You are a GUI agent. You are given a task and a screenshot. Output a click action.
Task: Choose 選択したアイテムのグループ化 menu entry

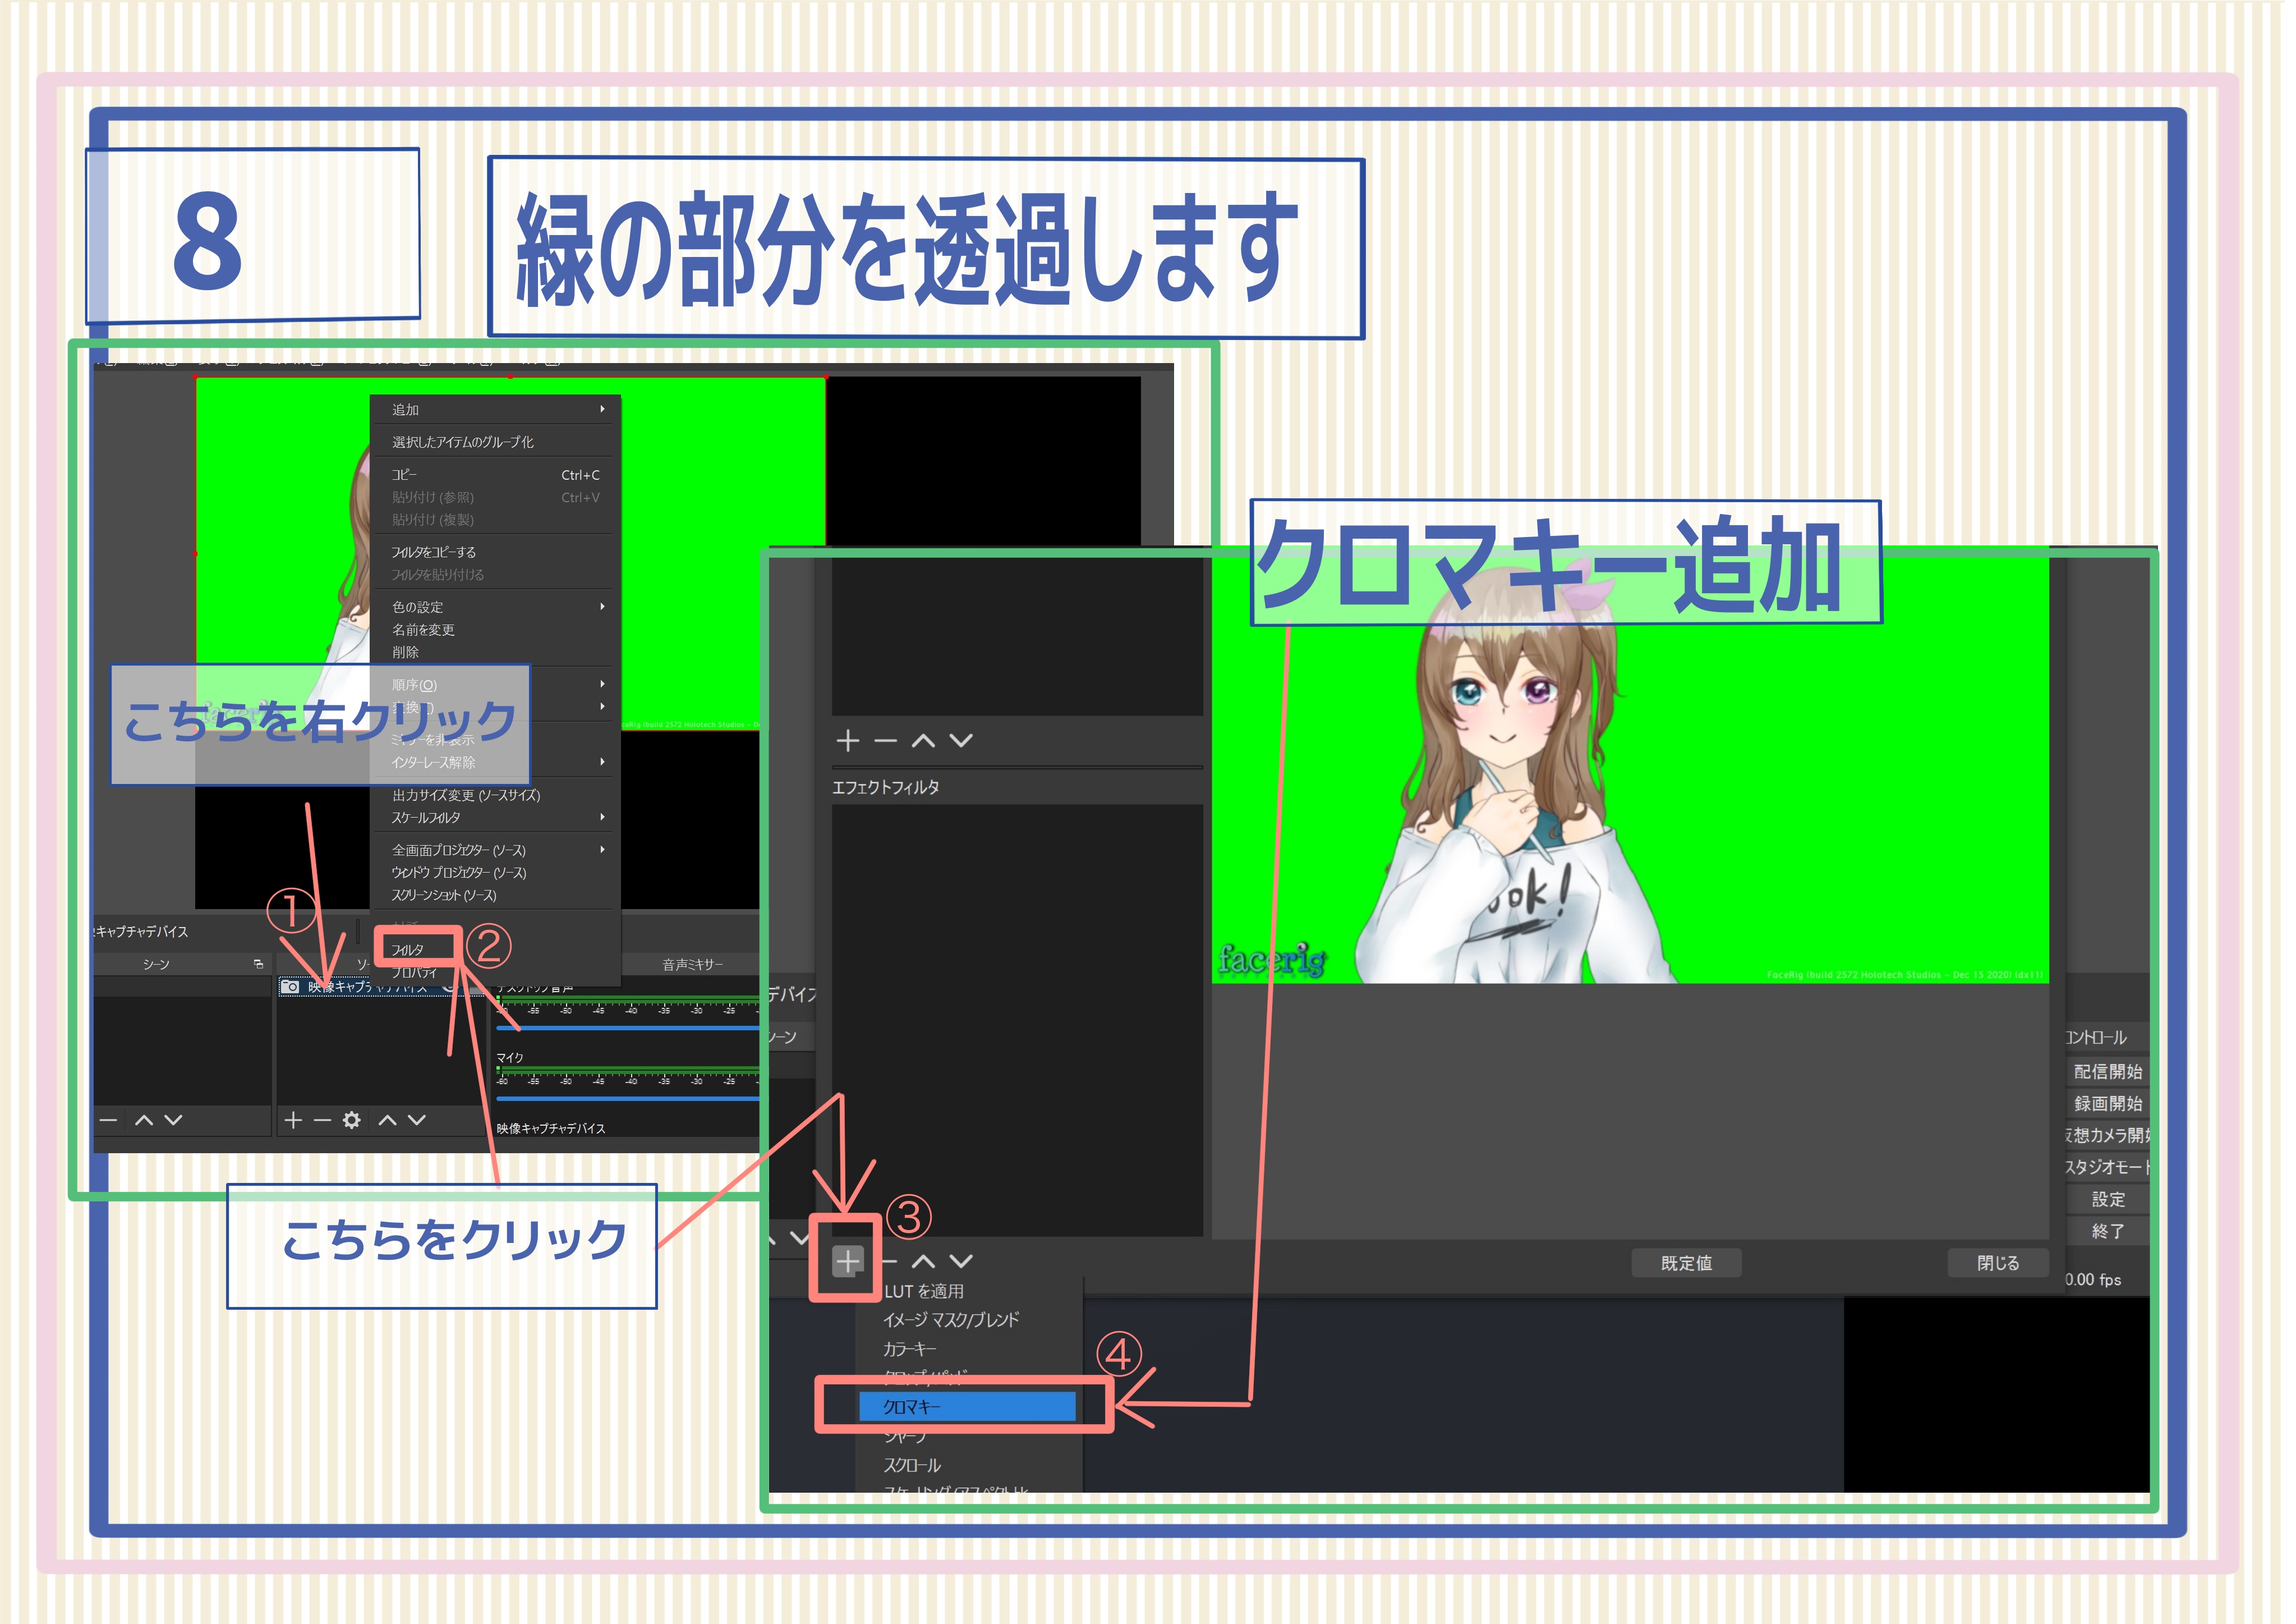click(x=462, y=442)
